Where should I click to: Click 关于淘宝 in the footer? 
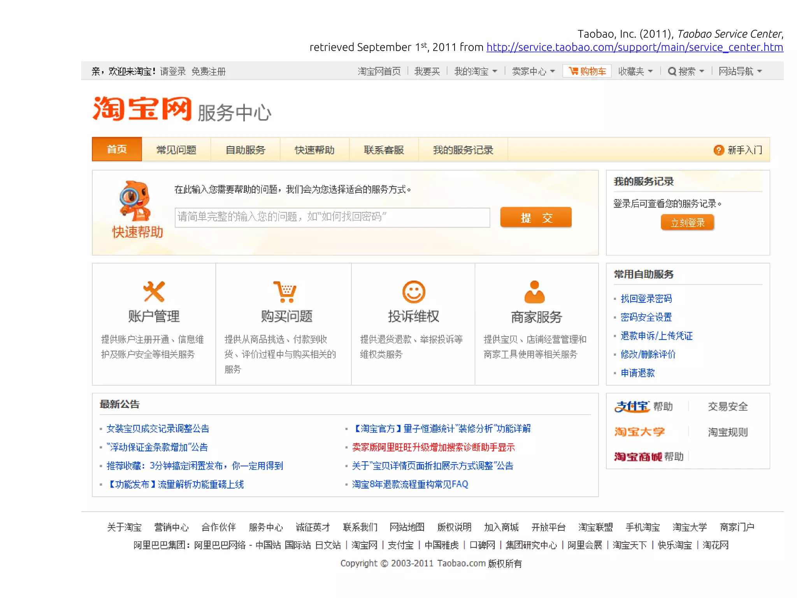[x=124, y=527]
